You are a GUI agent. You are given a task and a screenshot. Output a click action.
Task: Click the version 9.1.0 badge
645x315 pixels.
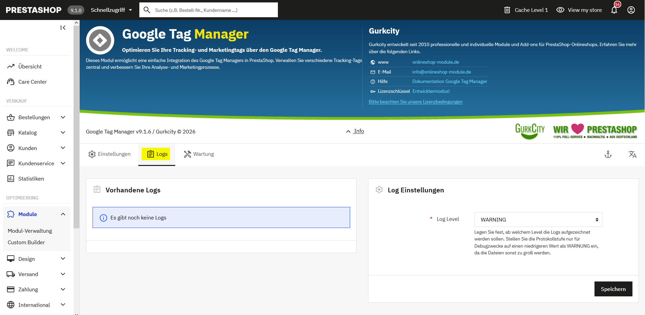point(76,10)
